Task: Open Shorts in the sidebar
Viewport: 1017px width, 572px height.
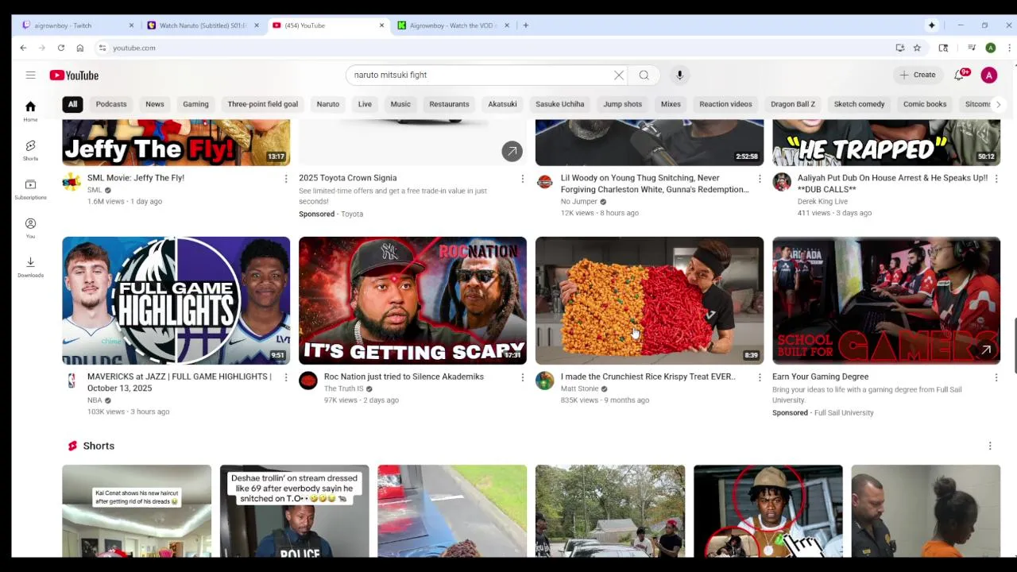Action: coord(30,150)
